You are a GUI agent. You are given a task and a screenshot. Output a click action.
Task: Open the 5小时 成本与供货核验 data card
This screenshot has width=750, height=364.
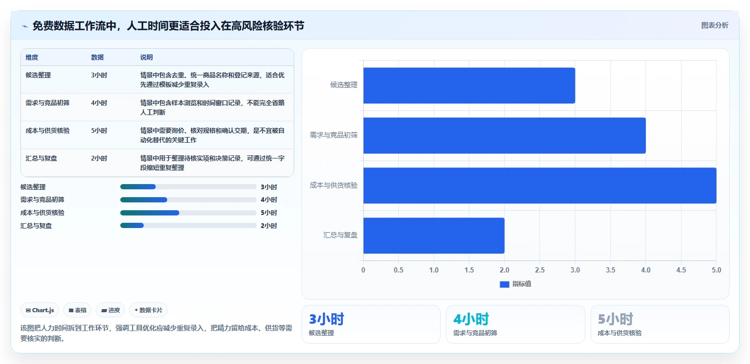click(660, 324)
